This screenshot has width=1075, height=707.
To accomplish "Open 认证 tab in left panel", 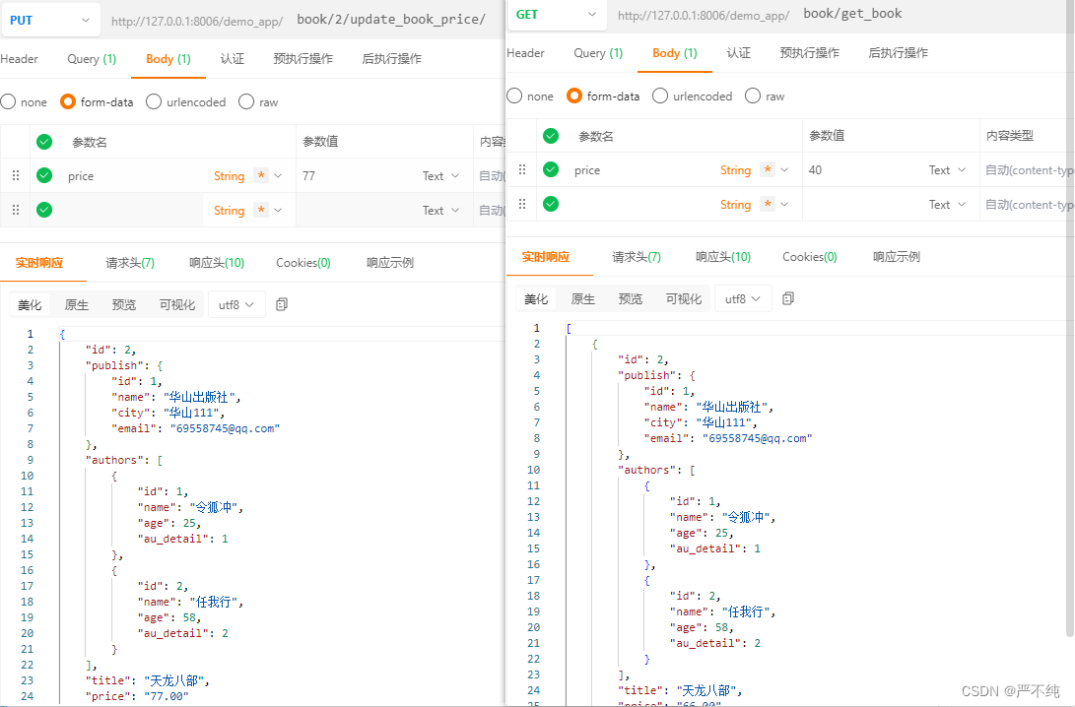I will tap(233, 59).
